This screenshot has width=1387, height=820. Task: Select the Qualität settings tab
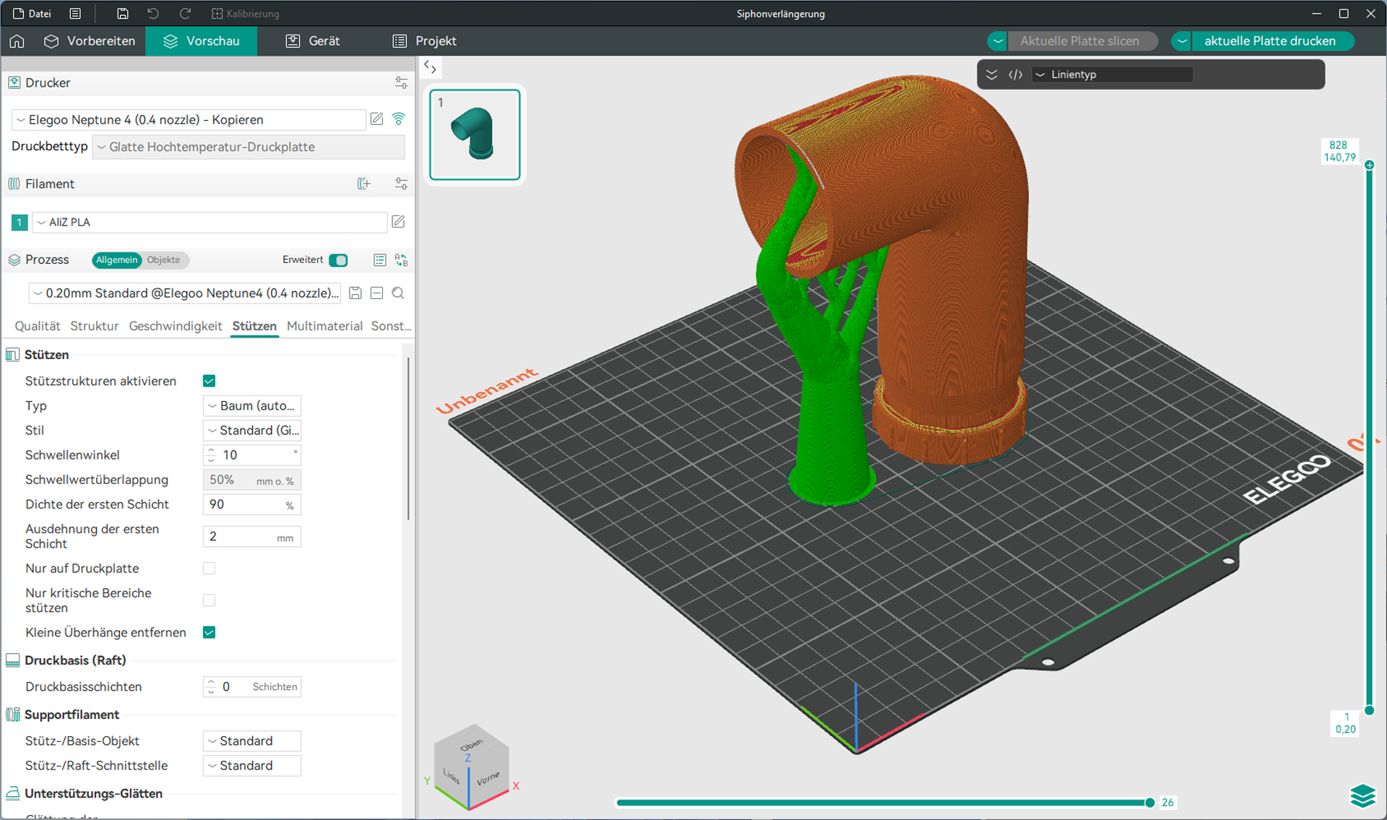pos(38,326)
